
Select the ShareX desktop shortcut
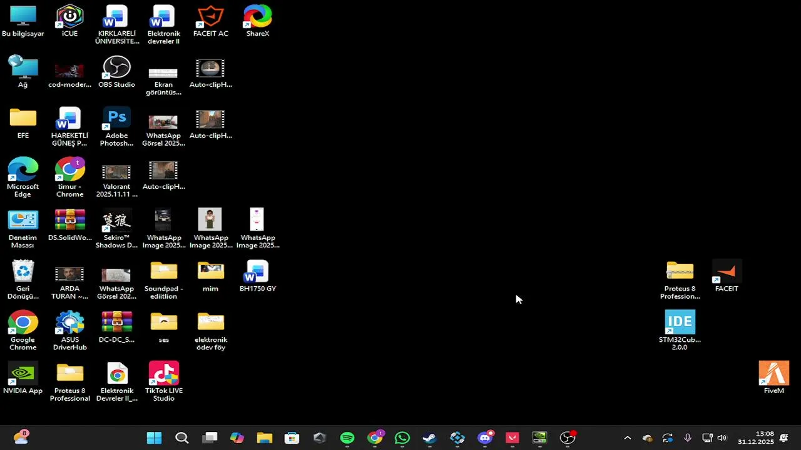click(257, 22)
